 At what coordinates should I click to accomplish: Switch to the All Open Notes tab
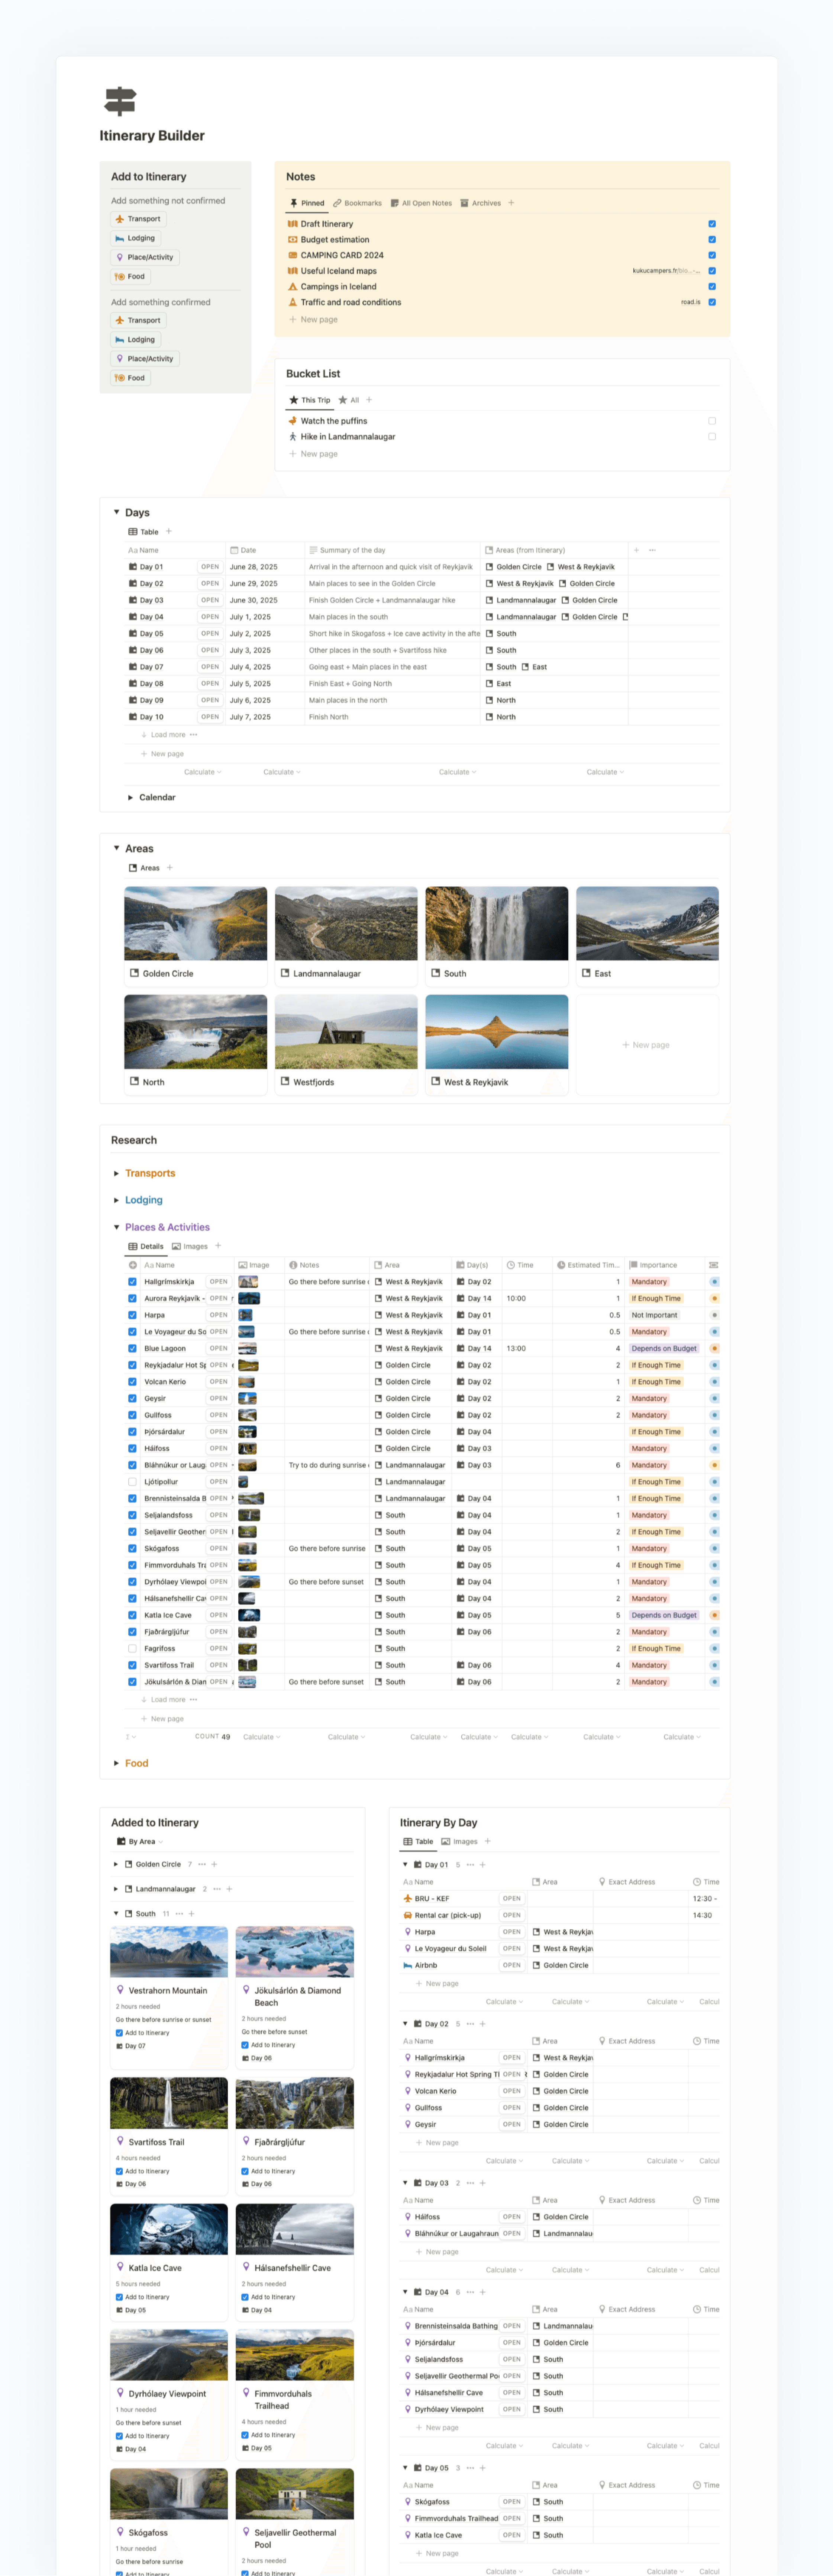coord(422,203)
